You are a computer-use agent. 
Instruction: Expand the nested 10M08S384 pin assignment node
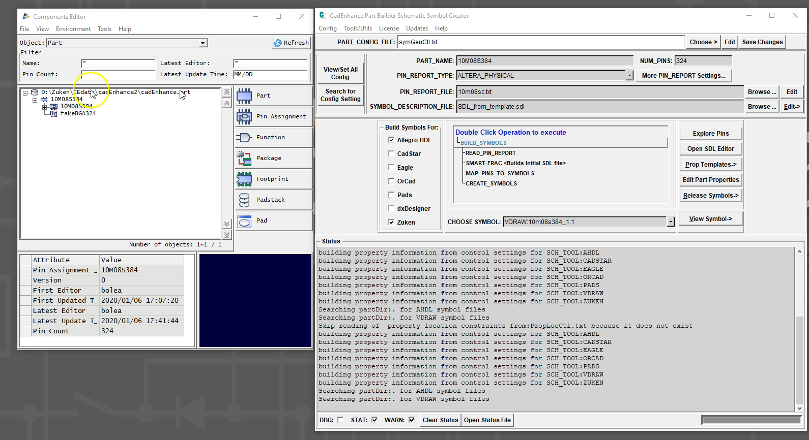(45, 107)
